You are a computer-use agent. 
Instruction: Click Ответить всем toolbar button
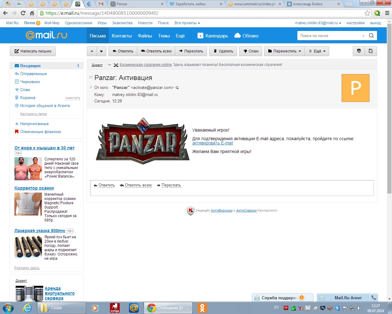click(156, 51)
